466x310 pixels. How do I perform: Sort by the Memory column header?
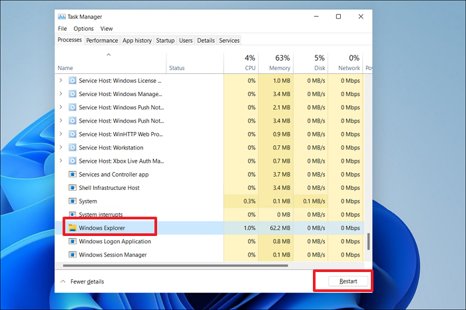(x=276, y=63)
